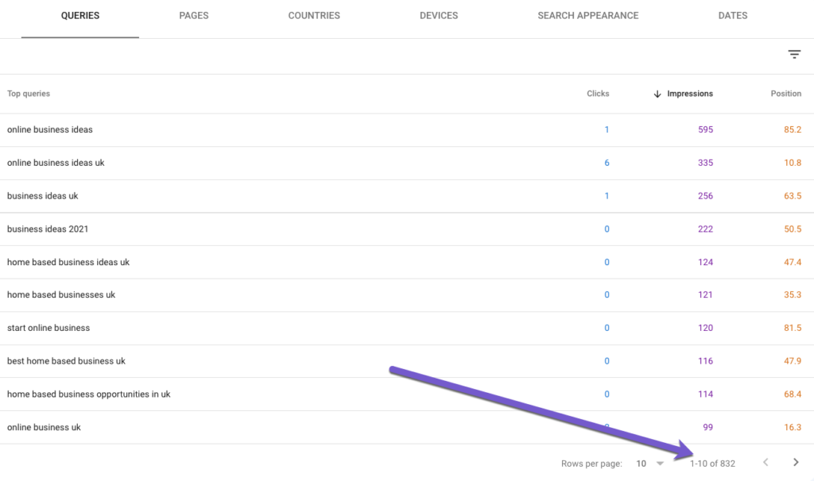Sort table by Position column
The height and width of the screenshot is (481, 814).
pyautogui.click(x=785, y=94)
